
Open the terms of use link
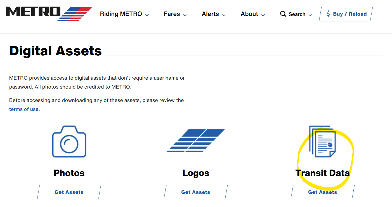pos(24,109)
